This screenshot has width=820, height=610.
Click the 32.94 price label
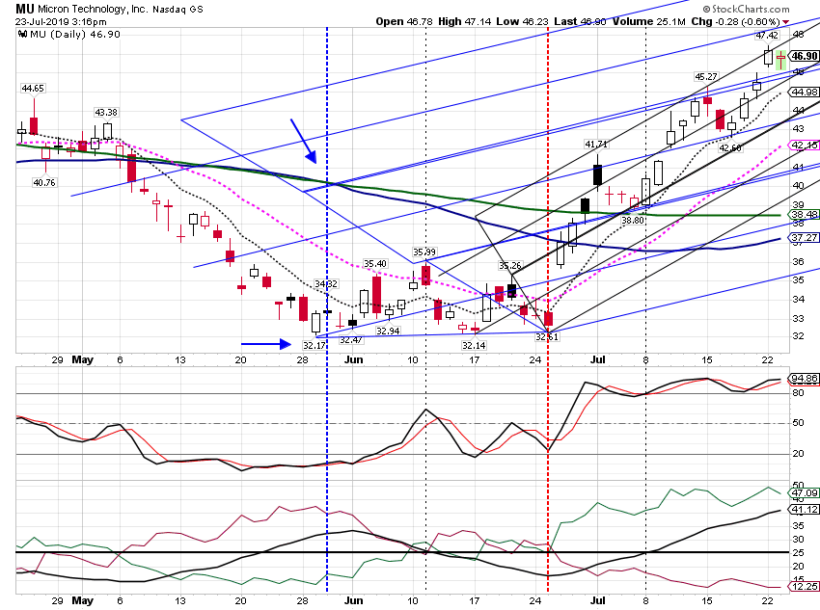[x=388, y=332]
